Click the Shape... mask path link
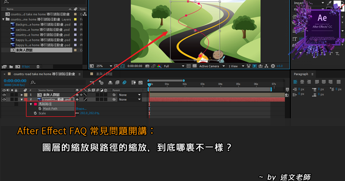Viewport: 345px width, 181px height. coord(81,109)
